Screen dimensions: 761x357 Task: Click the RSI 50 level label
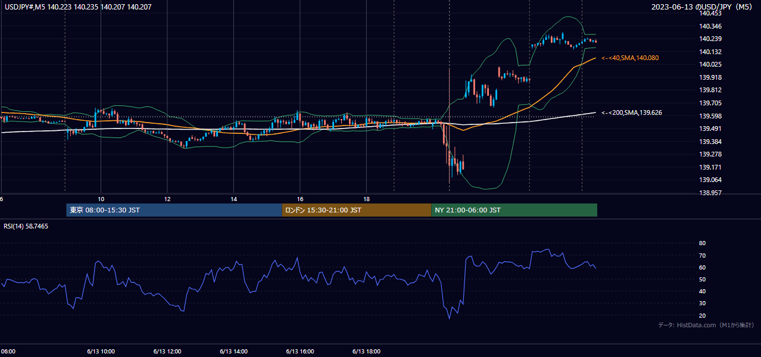[702, 279]
